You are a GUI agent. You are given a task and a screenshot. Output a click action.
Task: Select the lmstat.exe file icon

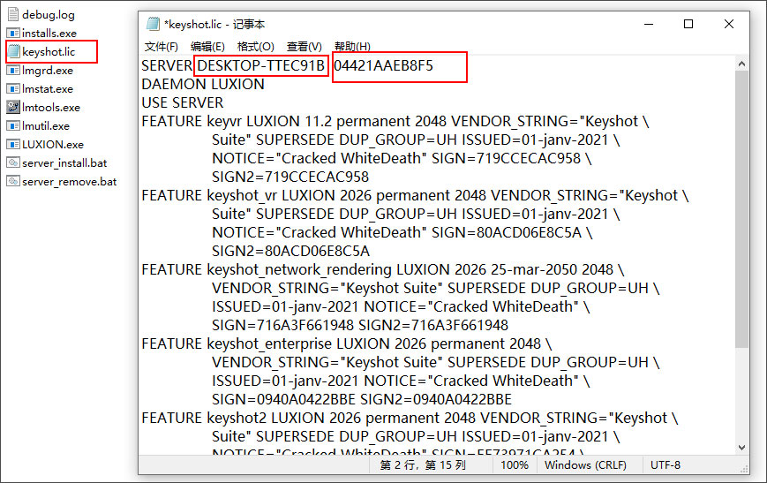pos(13,88)
